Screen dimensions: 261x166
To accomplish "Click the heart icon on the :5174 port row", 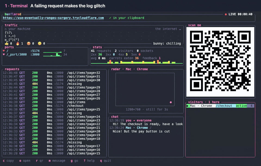I will coord(4,51).
